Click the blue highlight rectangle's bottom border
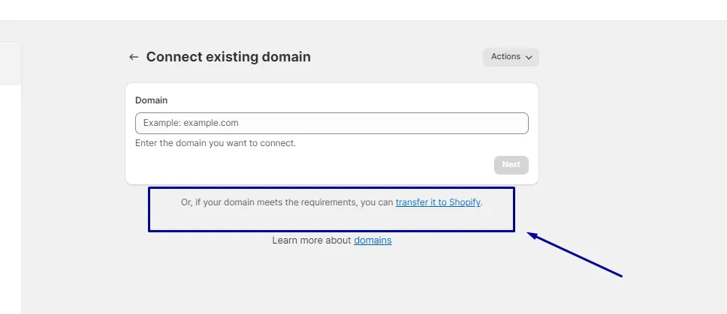The height and width of the screenshot is (314, 727). tap(331, 230)
